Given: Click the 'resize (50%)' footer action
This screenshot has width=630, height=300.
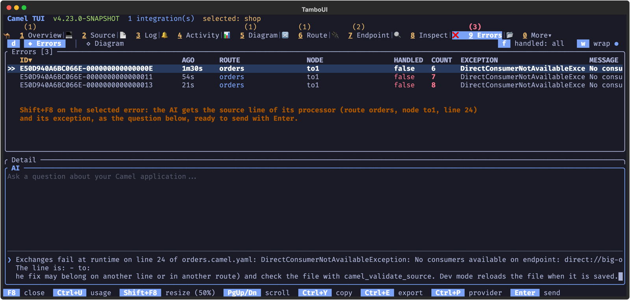Looking at the screenshot, I should pos(190,293).
